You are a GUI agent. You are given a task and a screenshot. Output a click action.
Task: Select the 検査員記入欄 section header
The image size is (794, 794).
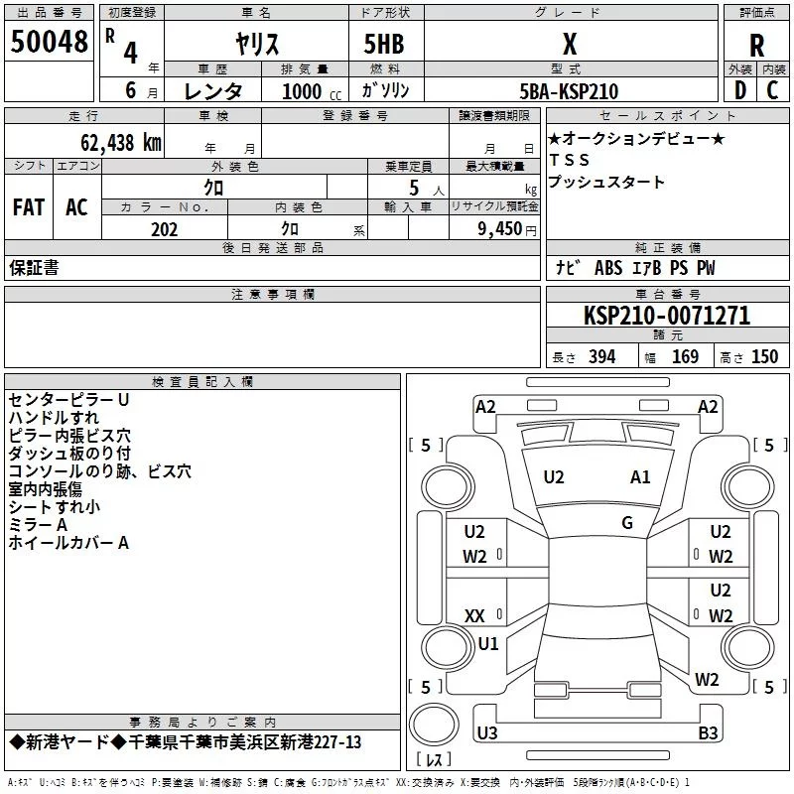(x=202, y=382)
